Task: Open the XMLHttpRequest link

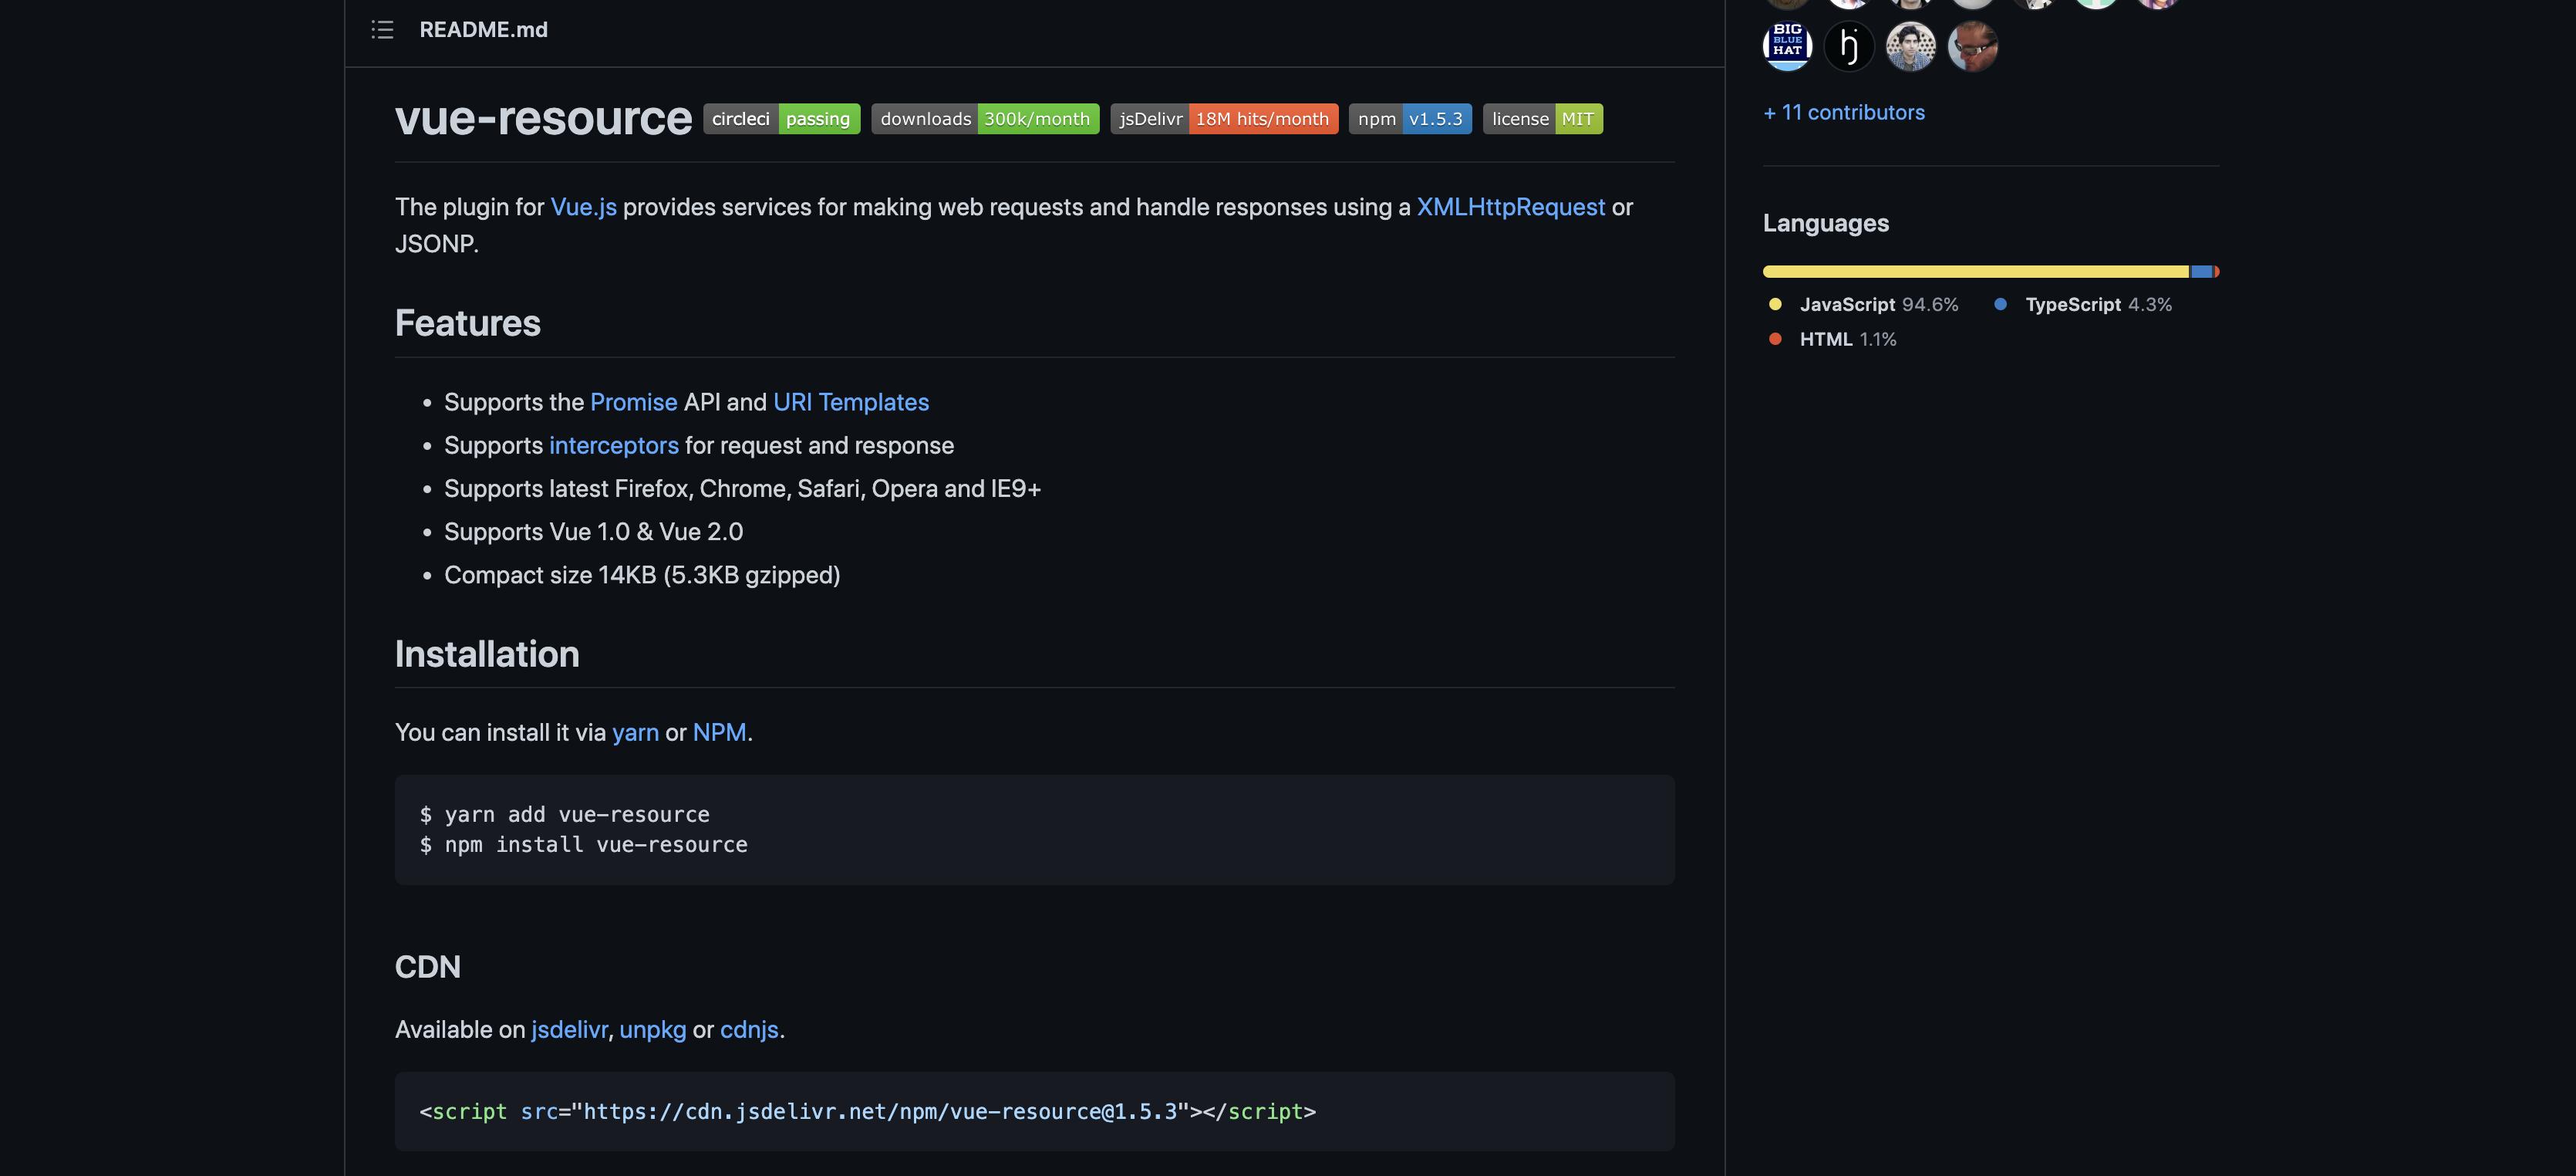Action: [1510, 207]
